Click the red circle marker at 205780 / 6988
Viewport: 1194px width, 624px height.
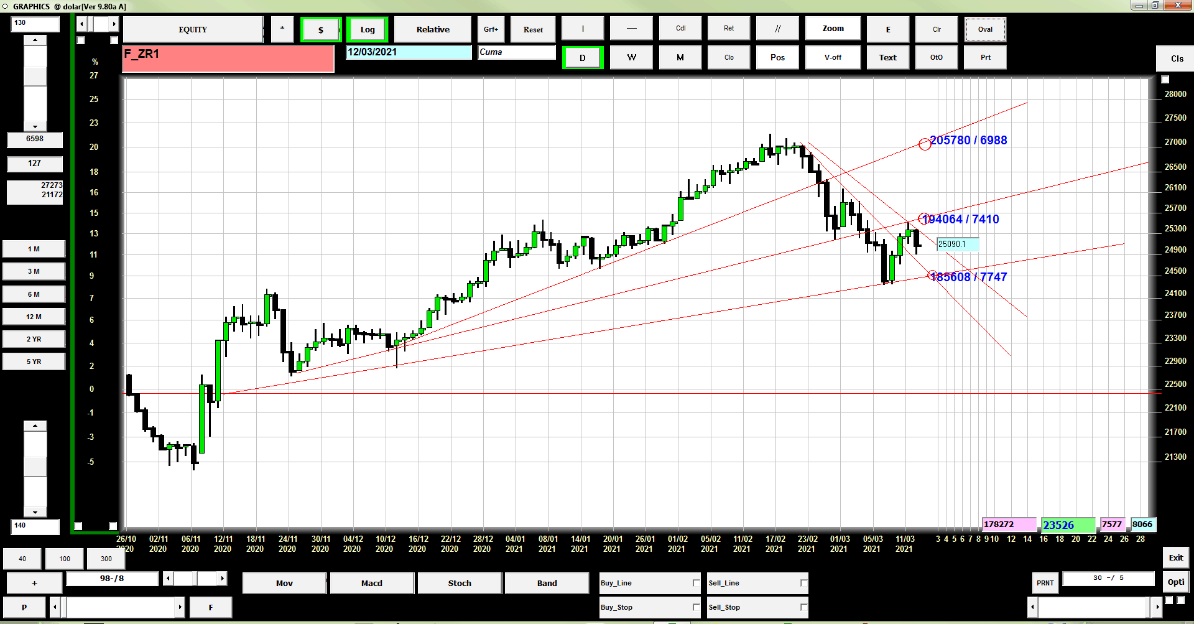point(925,144)
